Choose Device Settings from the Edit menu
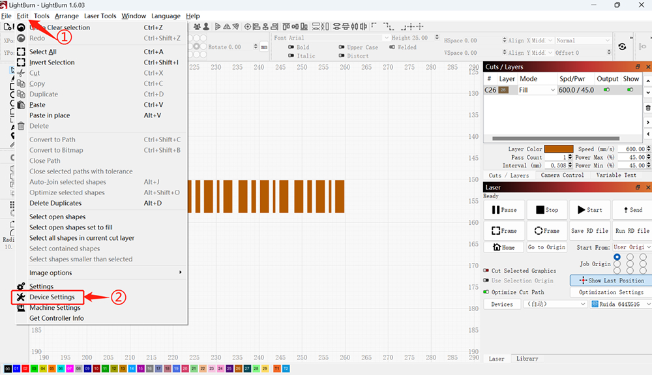Image resolution: width=652 pixels, height=375 pixels. (x=52, y=297)
